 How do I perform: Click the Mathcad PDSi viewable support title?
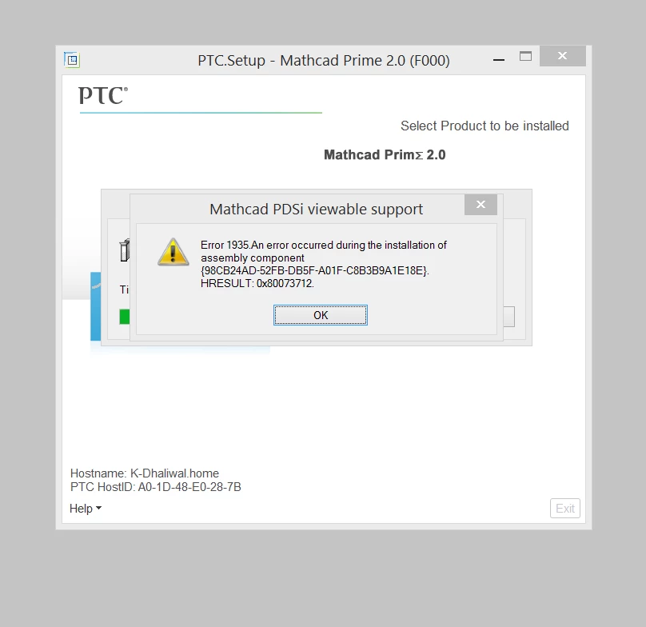pos(316,209)
